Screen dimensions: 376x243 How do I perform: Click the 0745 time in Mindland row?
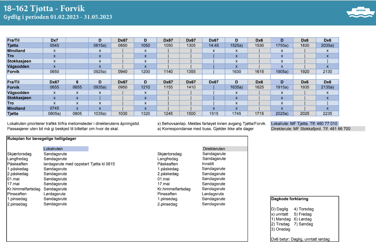54,108
